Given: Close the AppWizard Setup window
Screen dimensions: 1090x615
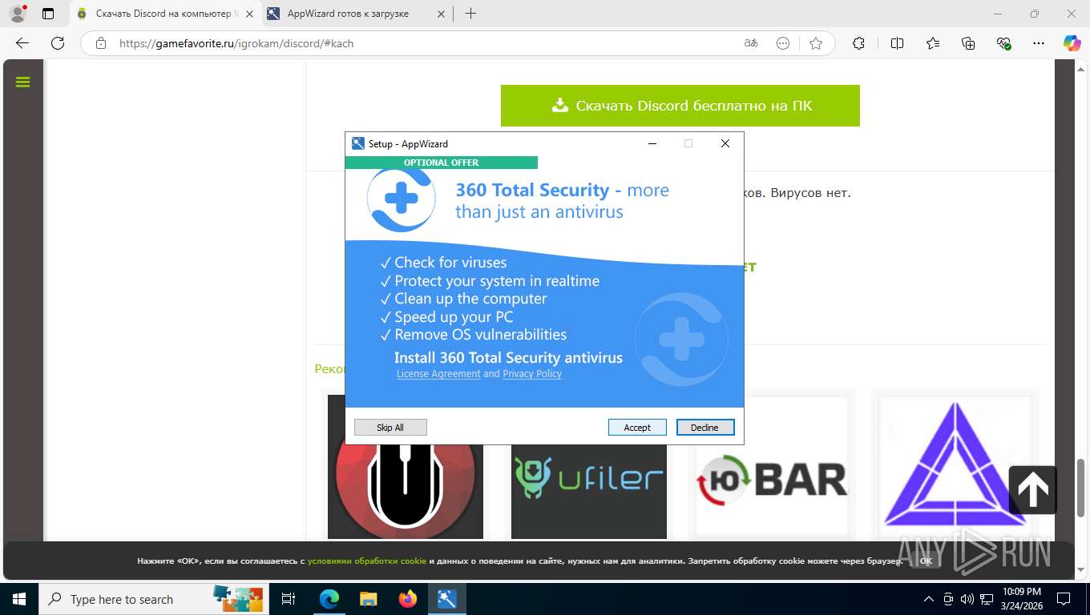Looking at the screenshot, I should (725, 144).
